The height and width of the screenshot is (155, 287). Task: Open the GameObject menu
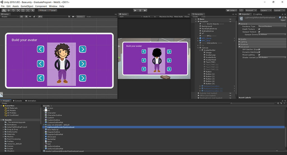point(27,6)
